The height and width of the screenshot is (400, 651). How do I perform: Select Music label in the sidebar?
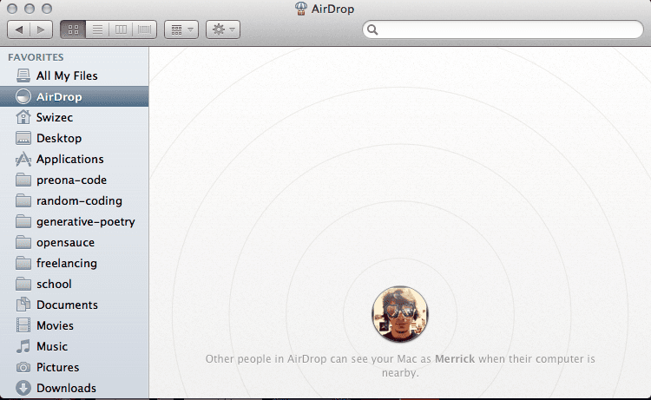pyautogui.click(x=52, y=346)
